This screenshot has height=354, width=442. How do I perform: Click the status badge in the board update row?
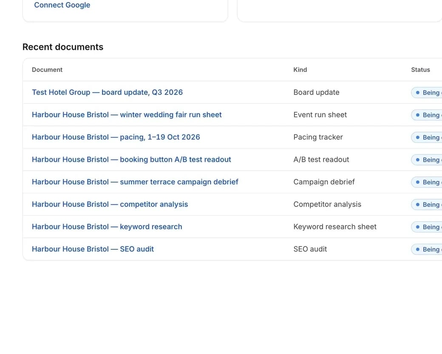pyautogui.click(x=427, y=93)
